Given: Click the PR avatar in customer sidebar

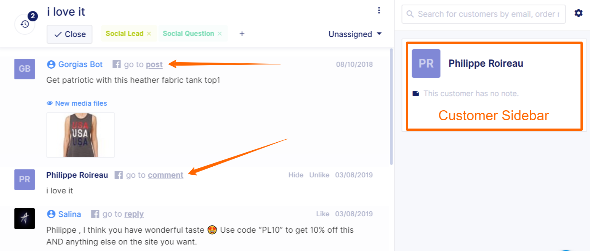Looking at the screenshot, I should 426,63.
